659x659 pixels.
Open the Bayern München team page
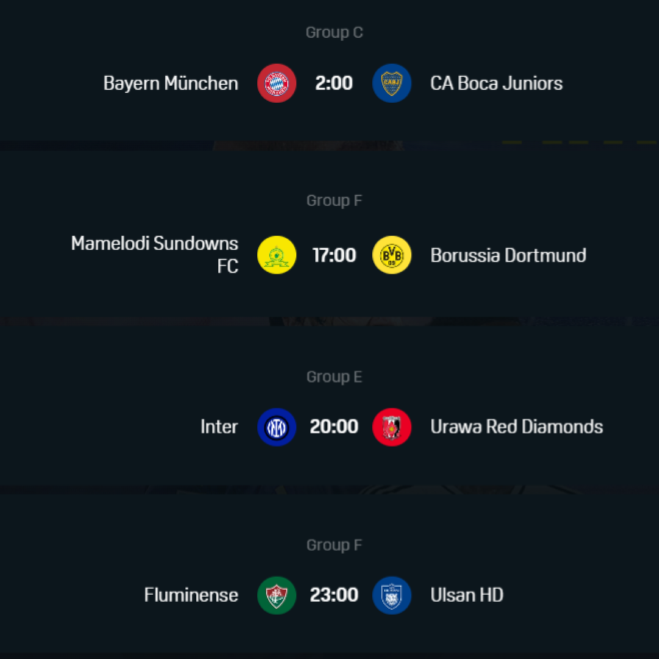(170, 83)
